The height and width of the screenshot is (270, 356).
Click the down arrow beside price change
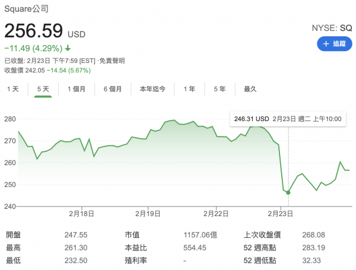pyautogui.click(x=68, y=48)
